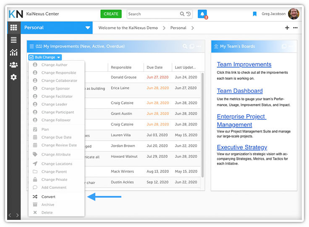Click Donald Grouse in Responsible column
The width and height of the screenshot is (309, 227).
click(123, 77)
